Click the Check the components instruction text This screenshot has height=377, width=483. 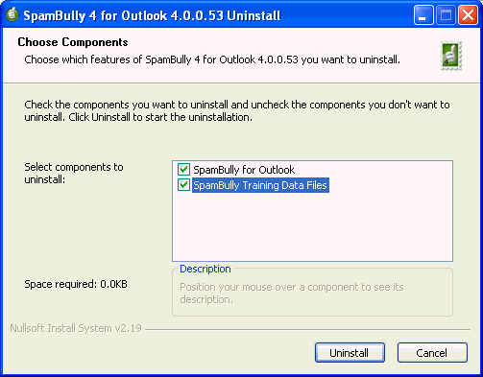237,110
